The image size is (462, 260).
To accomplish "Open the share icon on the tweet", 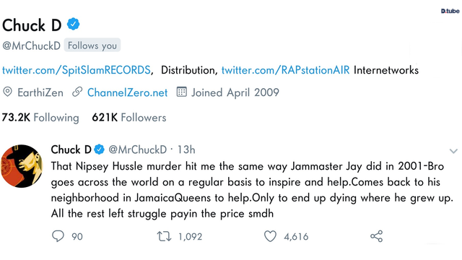I will point(376,236).
